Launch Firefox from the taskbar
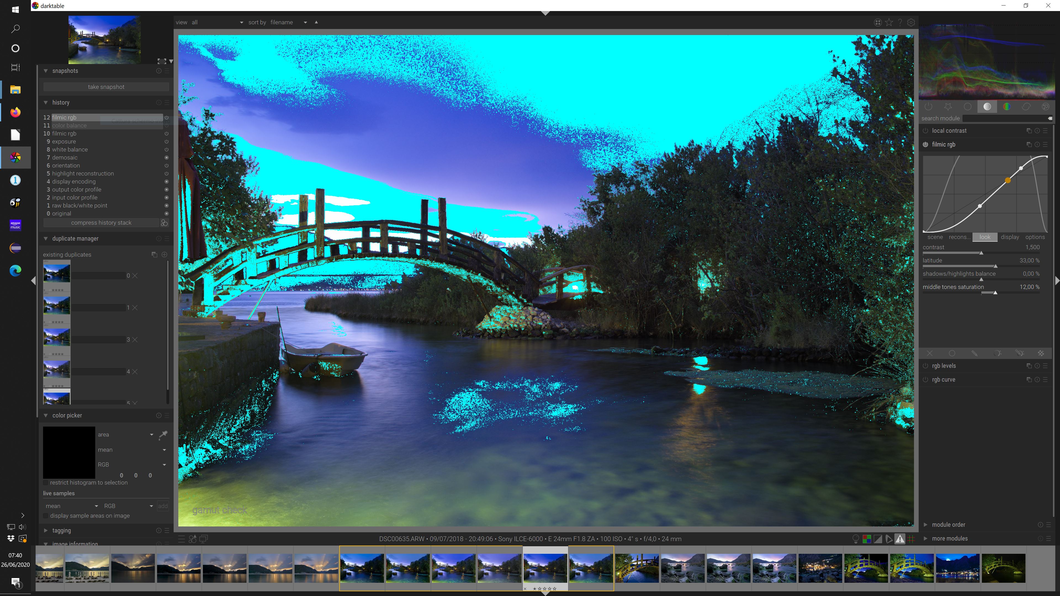The width and height of the screenshot is (1060, 596). [15, 112]
